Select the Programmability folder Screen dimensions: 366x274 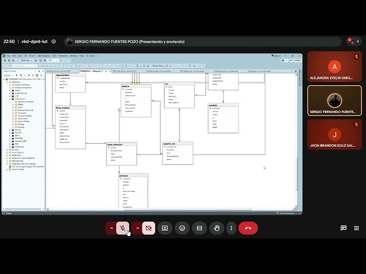pyautogui.click(x=25, y=116)
